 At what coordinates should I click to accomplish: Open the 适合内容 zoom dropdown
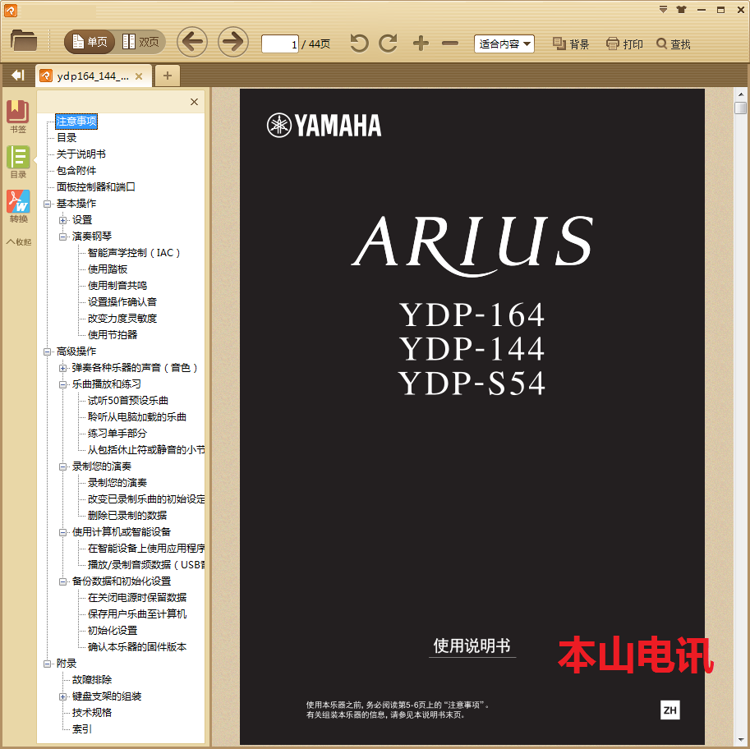click(504, 44)
